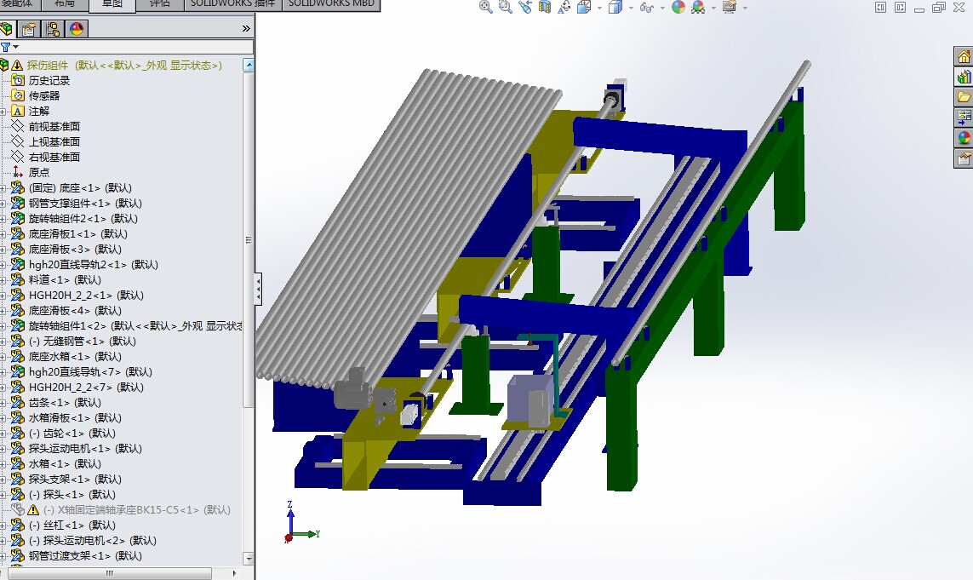
Task: Select the 探伤组件 root assembly node
Action: click(124, 66)
